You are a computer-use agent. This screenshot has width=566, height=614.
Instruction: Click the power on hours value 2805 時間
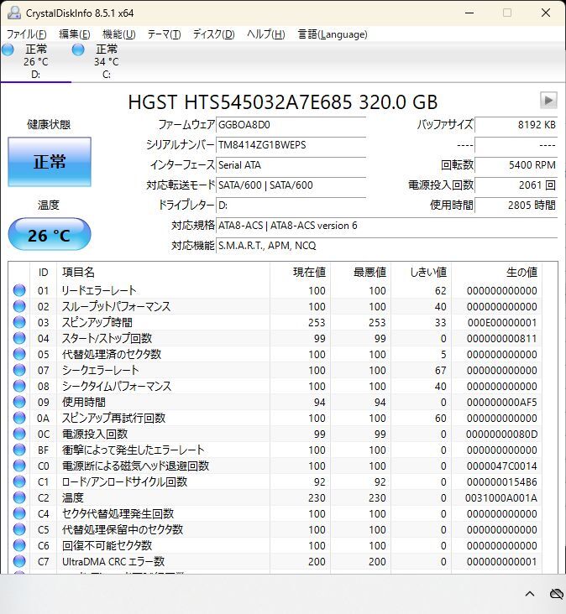[516, 206]
